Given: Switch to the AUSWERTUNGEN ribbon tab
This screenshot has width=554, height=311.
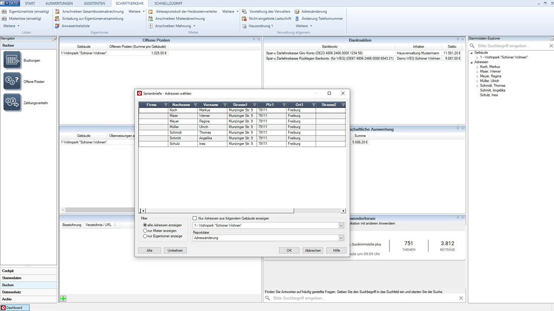Looking at the screenshot, I should click(x=59, y=3).
